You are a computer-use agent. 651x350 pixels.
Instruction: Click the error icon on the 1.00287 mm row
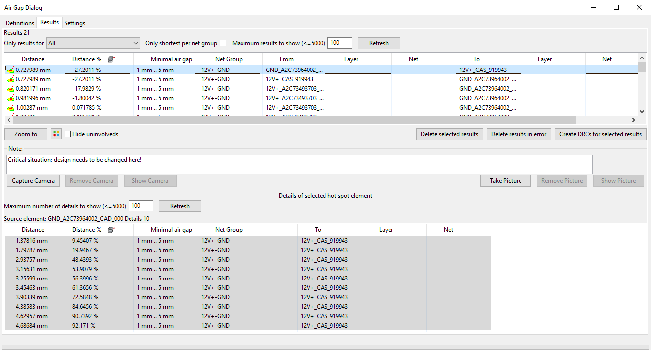tap(11, 108)
